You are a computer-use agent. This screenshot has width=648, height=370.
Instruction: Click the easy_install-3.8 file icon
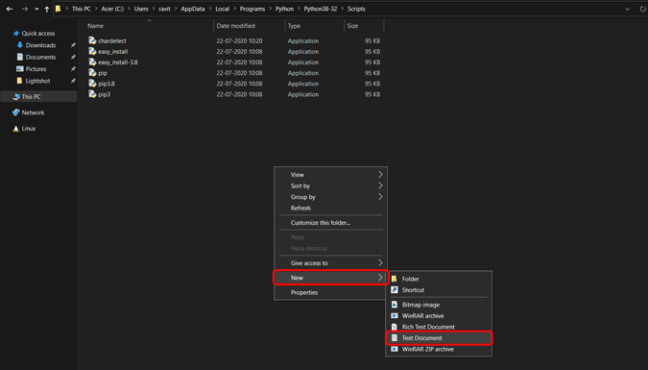pos(92,62)
